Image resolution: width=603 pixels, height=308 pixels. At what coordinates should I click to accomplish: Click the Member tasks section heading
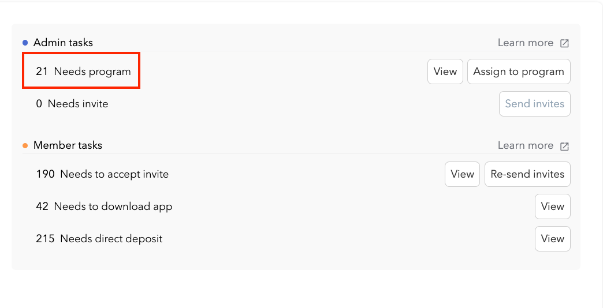click(68, 145)
